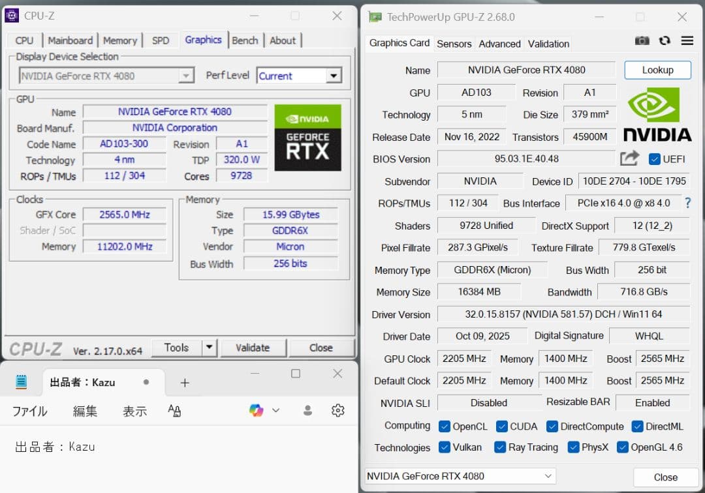Viewport: 705px width, 493px height.
Task: Click the question mark beside Bus Interface
Action: click(x=687, y=203)
